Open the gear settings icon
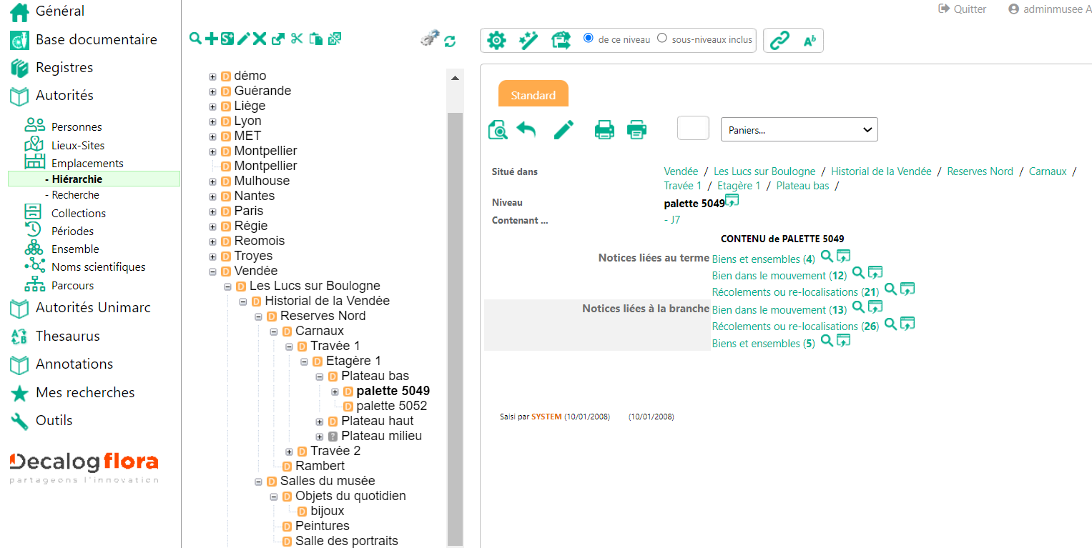1092x548 pixels. point(496,41)
